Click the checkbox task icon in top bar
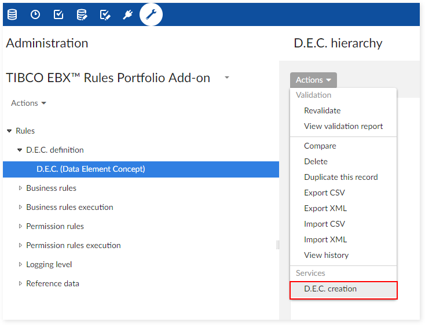 click(58, 14)
